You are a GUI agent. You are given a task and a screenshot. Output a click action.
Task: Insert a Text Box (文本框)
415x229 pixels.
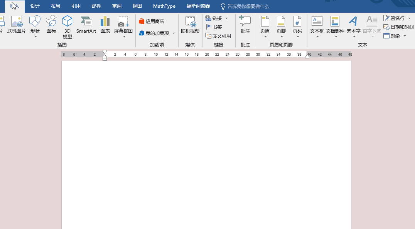coord(317,25)
